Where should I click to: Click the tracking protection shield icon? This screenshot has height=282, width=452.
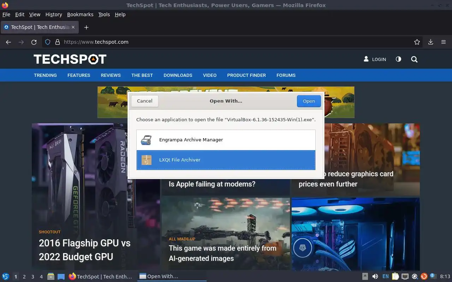pos(48,42)
